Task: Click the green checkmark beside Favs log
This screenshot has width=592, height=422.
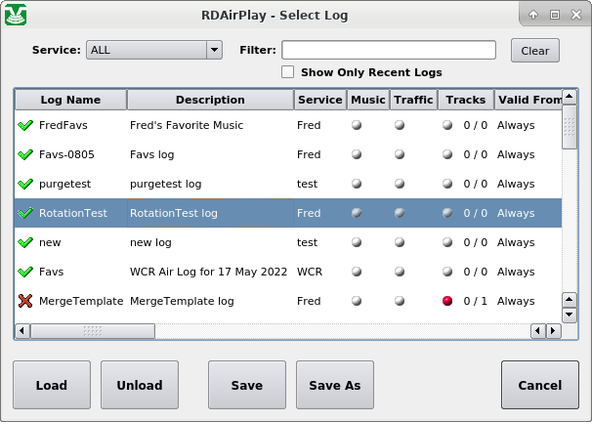Action: point(25,272)
